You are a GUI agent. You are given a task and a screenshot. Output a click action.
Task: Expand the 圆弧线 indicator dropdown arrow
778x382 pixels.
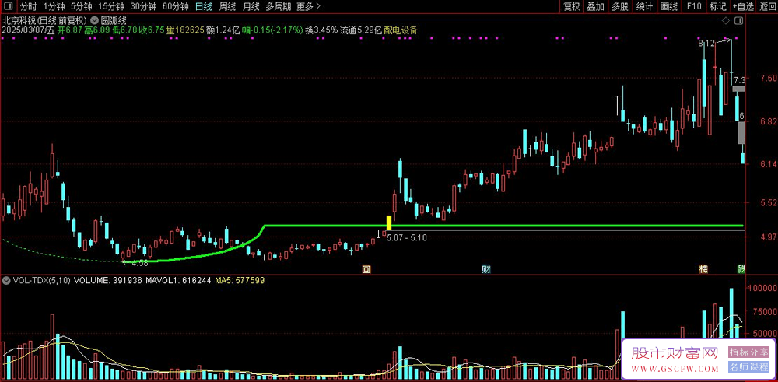[94, 21]
